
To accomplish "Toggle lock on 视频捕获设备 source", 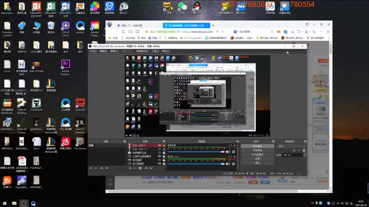I will [164, 153].
